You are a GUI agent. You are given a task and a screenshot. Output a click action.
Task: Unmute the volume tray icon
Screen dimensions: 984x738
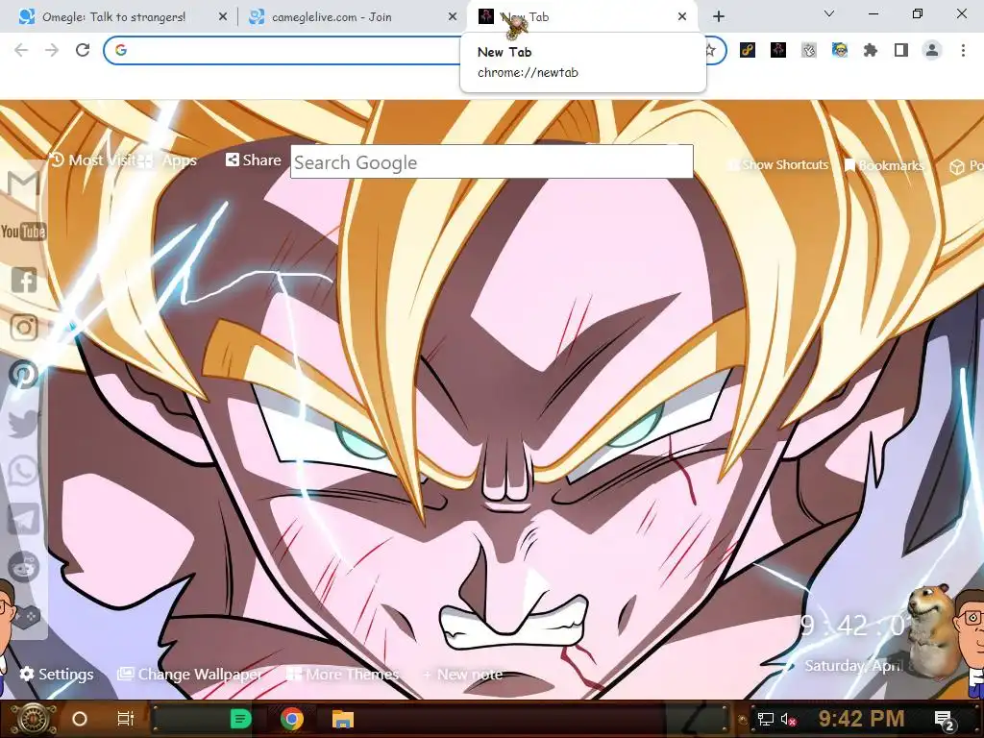[788, 719]
